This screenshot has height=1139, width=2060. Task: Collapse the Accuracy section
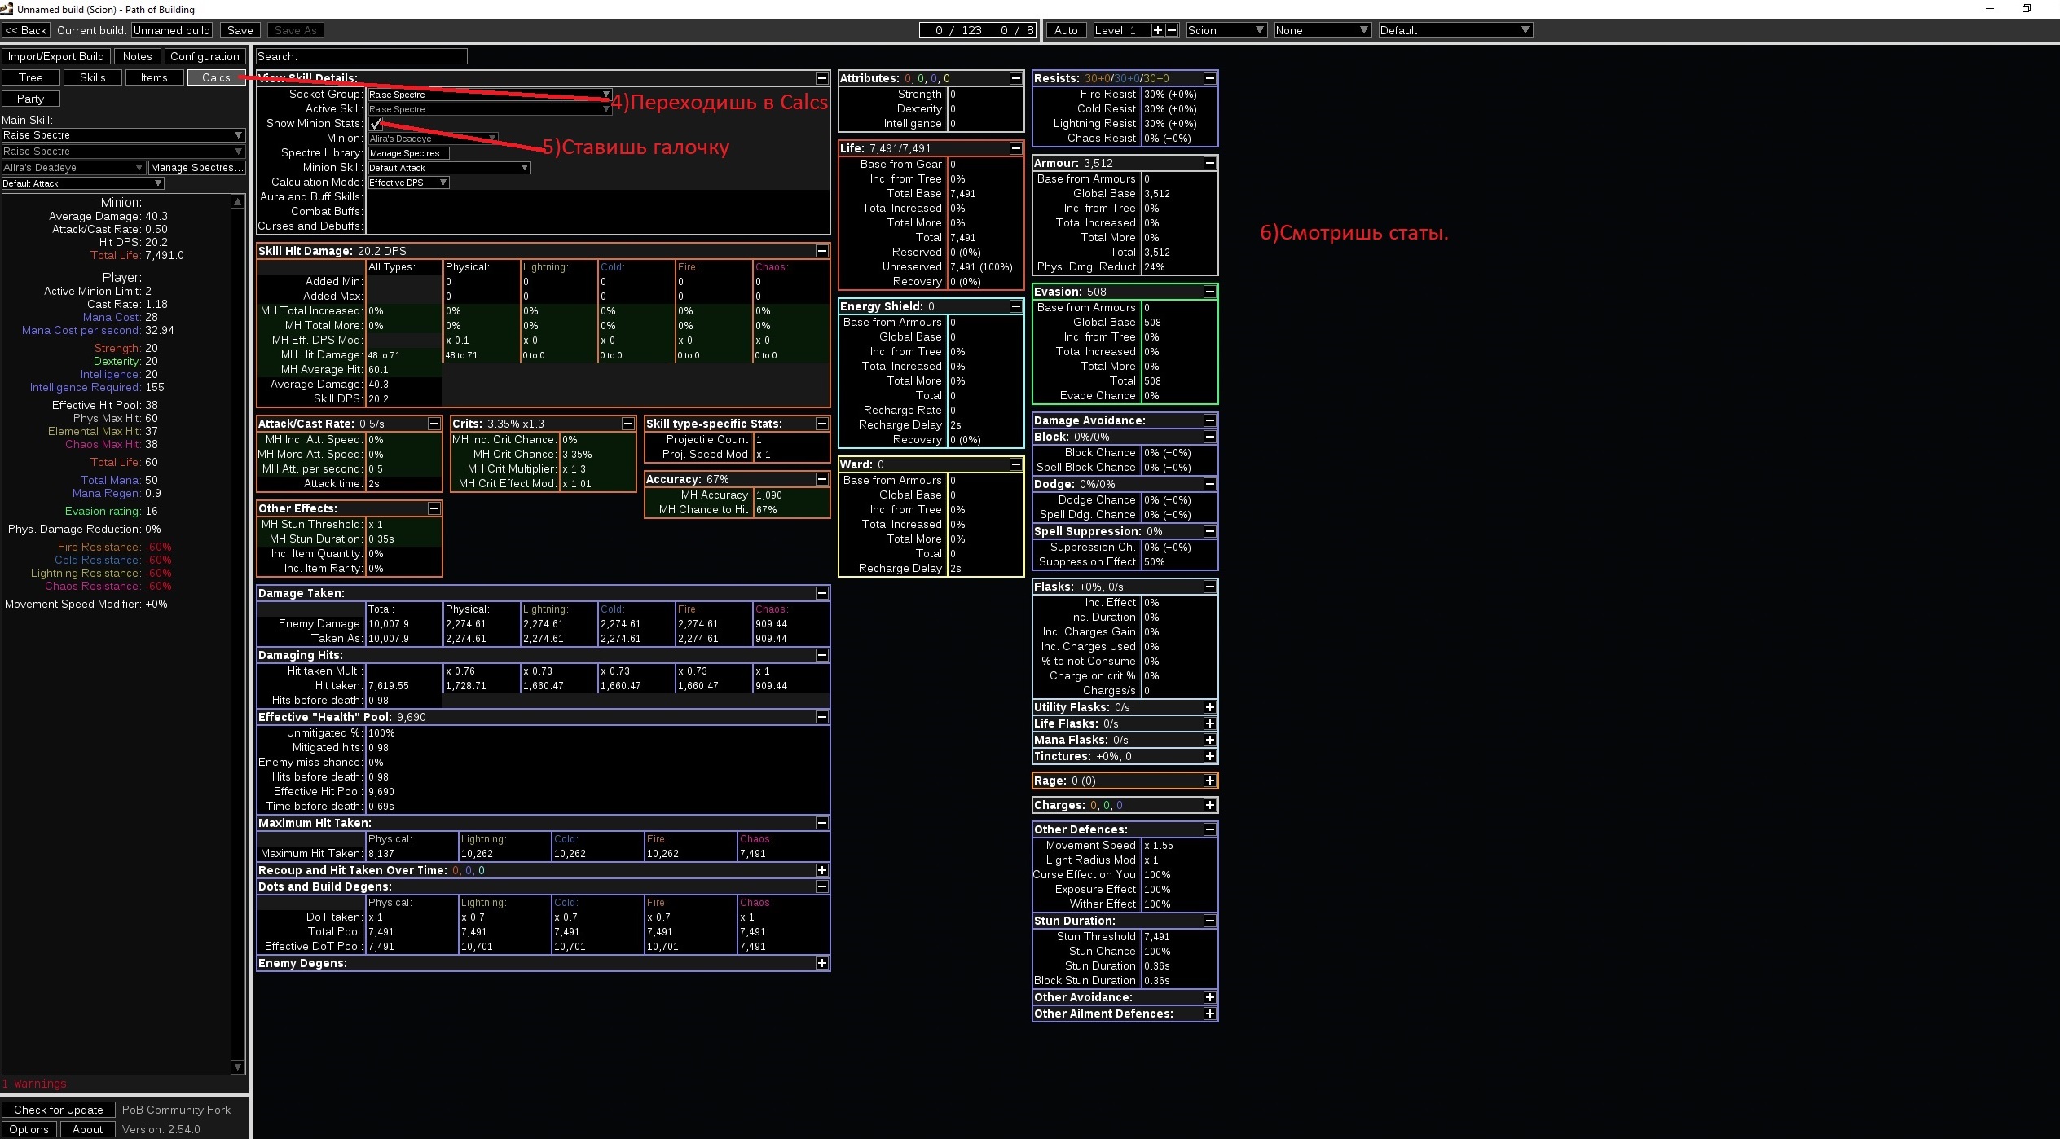(x=821, y=479)
